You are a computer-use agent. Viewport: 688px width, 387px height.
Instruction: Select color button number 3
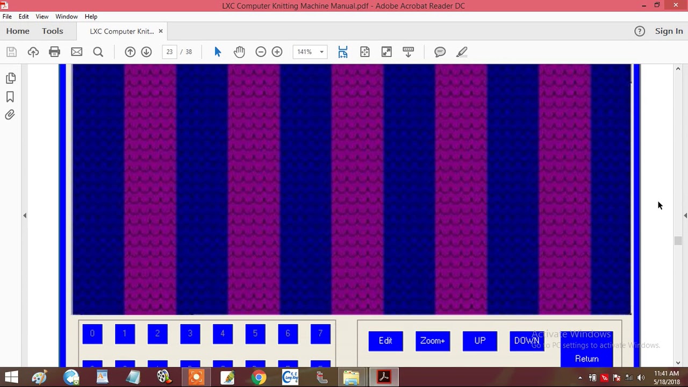(x=190, y=334)
